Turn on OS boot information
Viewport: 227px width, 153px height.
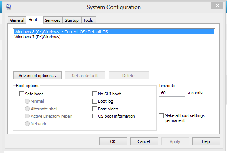[x=95, y=116]
